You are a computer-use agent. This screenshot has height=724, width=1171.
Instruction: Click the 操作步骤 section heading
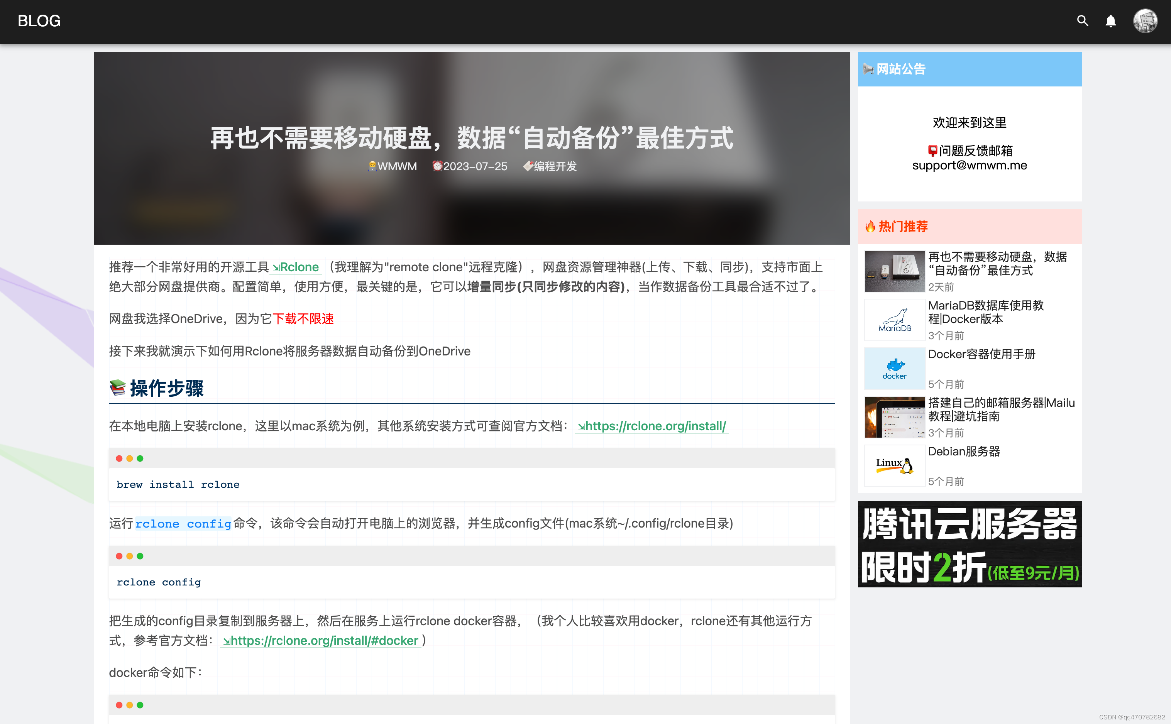pyautogui.click(x=167, y=388)
